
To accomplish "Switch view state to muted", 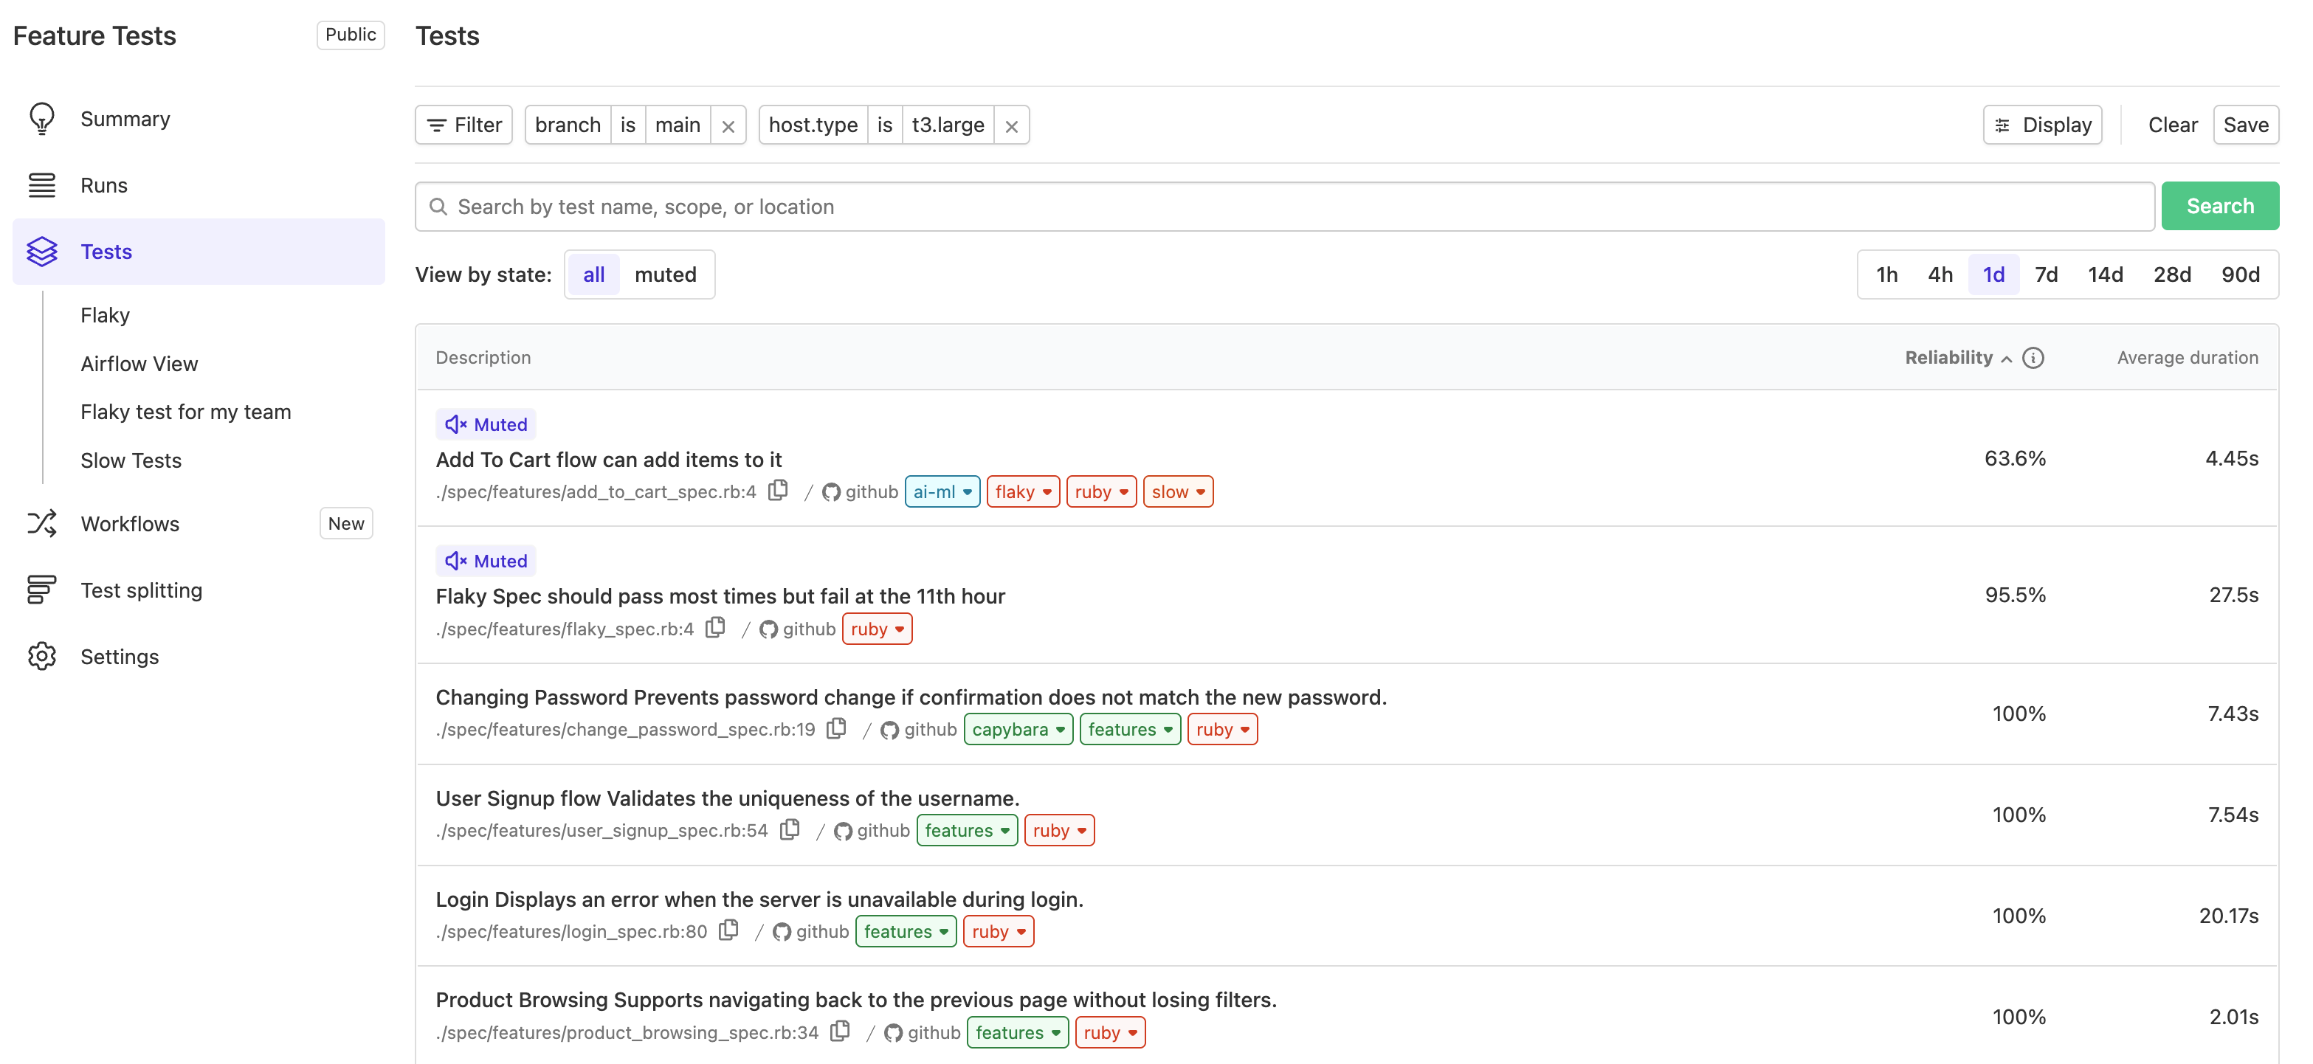I will pyautogui.click(x=666, y=274).
